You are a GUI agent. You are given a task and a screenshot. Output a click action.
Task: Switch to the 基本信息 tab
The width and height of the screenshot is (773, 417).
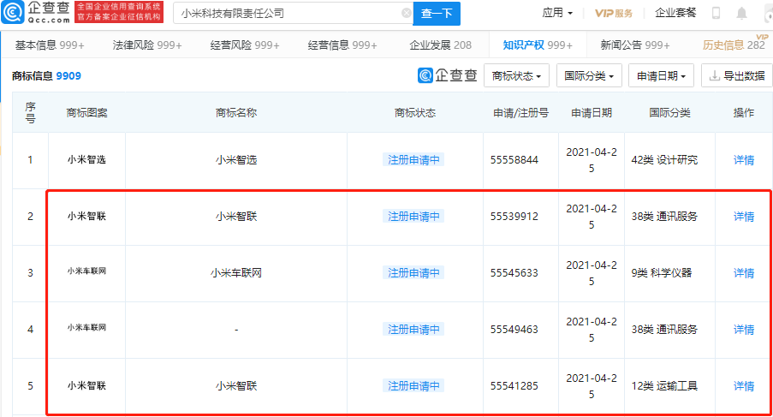point(50,45)
